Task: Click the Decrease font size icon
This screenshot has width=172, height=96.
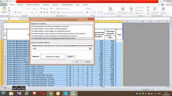Action: click(37, 9)
